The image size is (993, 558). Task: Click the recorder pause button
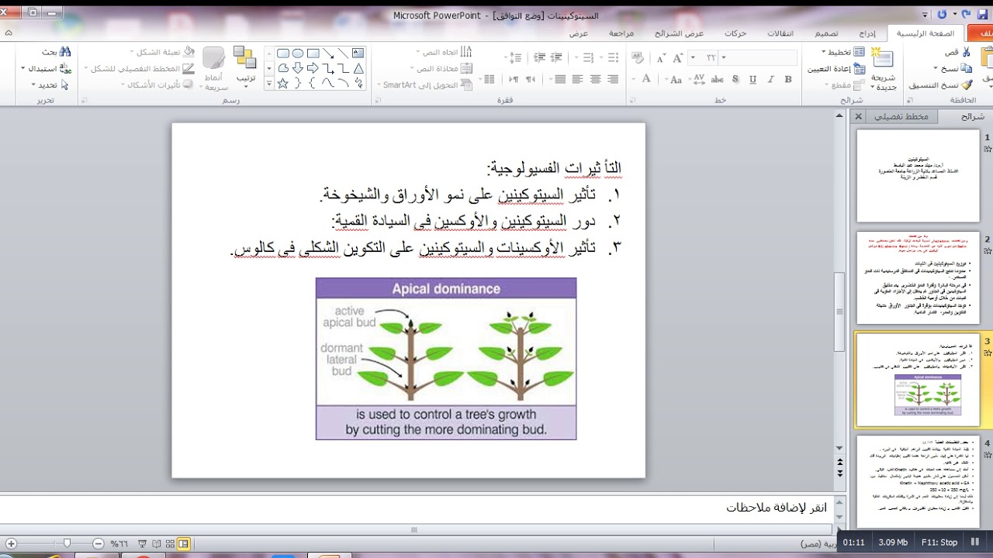(975, 542)
